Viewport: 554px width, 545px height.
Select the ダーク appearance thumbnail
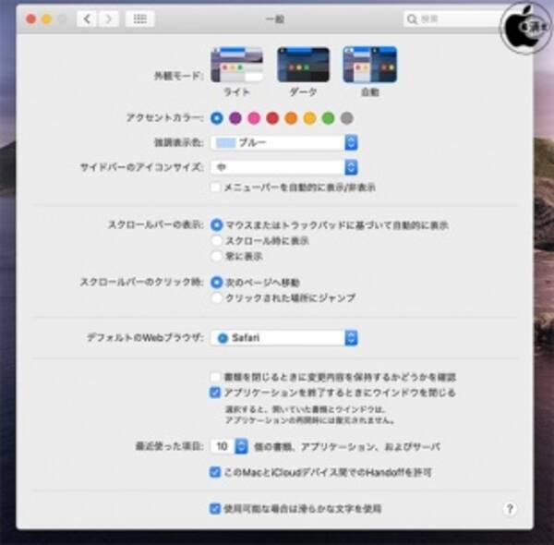click(303, 65)
